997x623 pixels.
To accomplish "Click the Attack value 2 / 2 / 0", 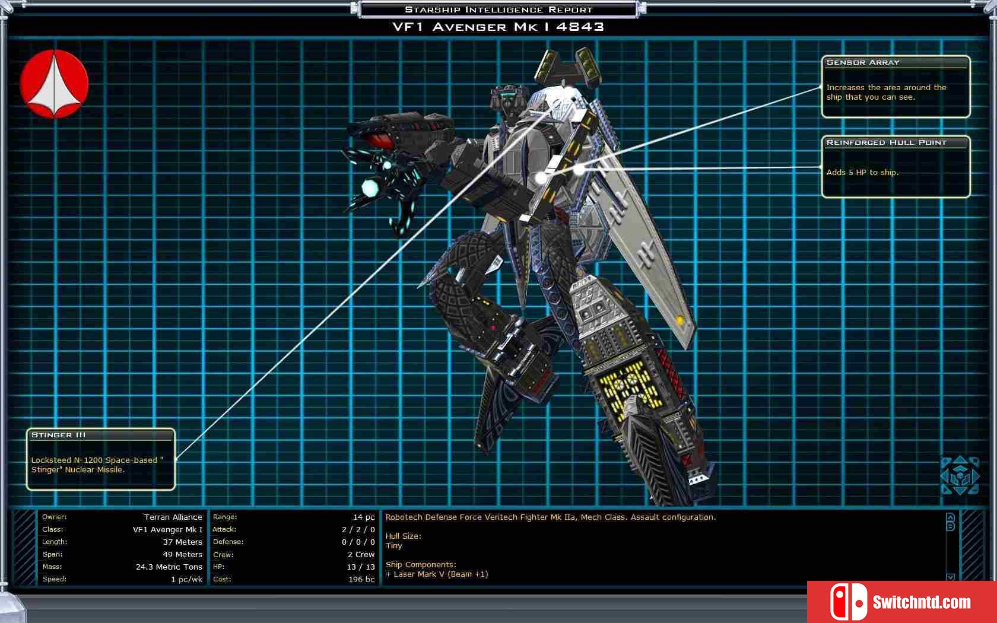I will tap(358, 530).
